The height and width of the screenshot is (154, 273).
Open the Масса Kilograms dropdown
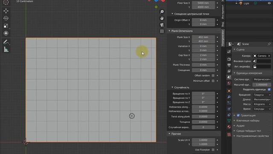click(x=261, y=104)
